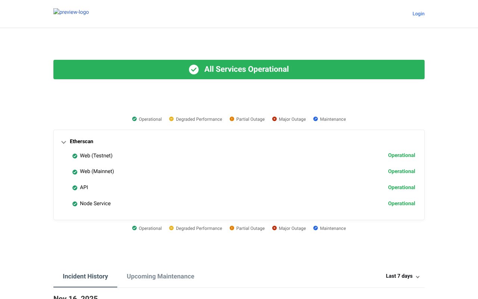Click the red Major Outage icon in top legend

(274, 119)
